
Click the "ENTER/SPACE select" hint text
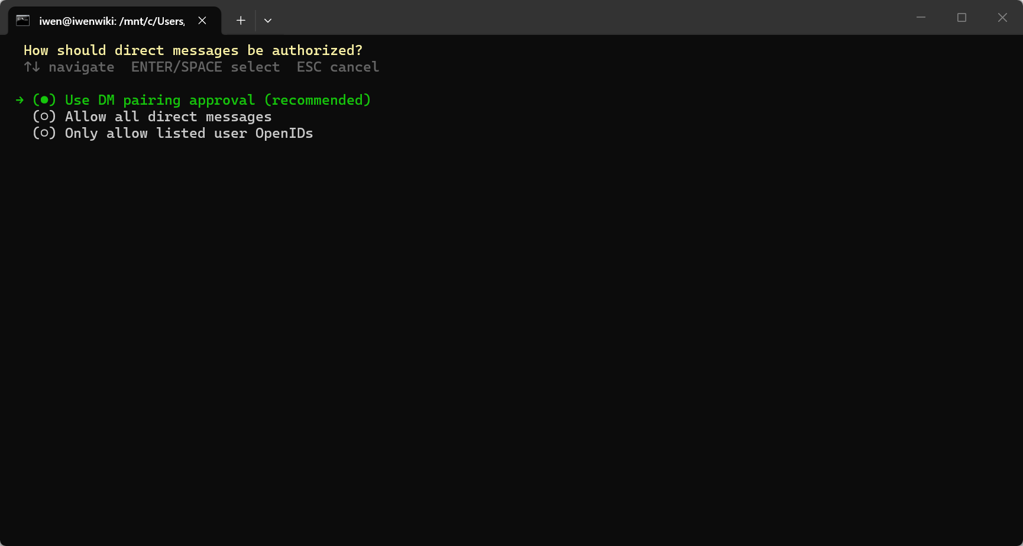coord(206,67)
